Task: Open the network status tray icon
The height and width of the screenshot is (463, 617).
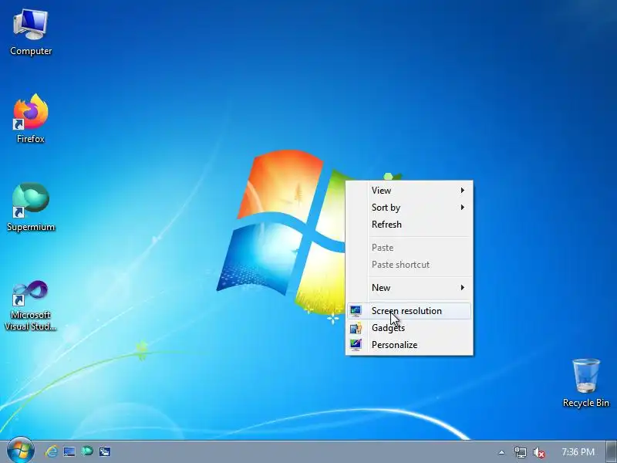Action: (x=520, y=452)
